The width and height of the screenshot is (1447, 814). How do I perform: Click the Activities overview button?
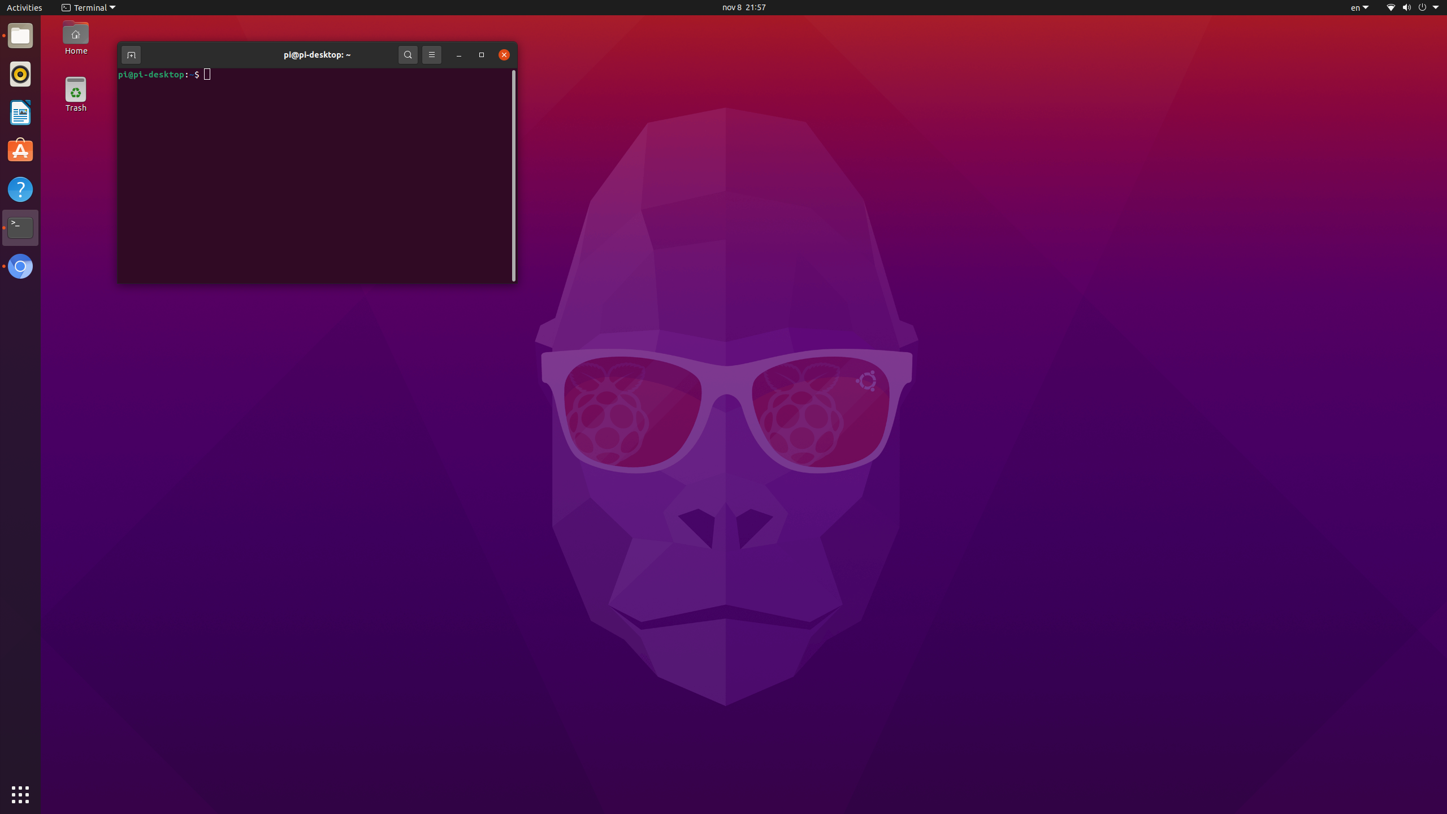coord(25,7)
